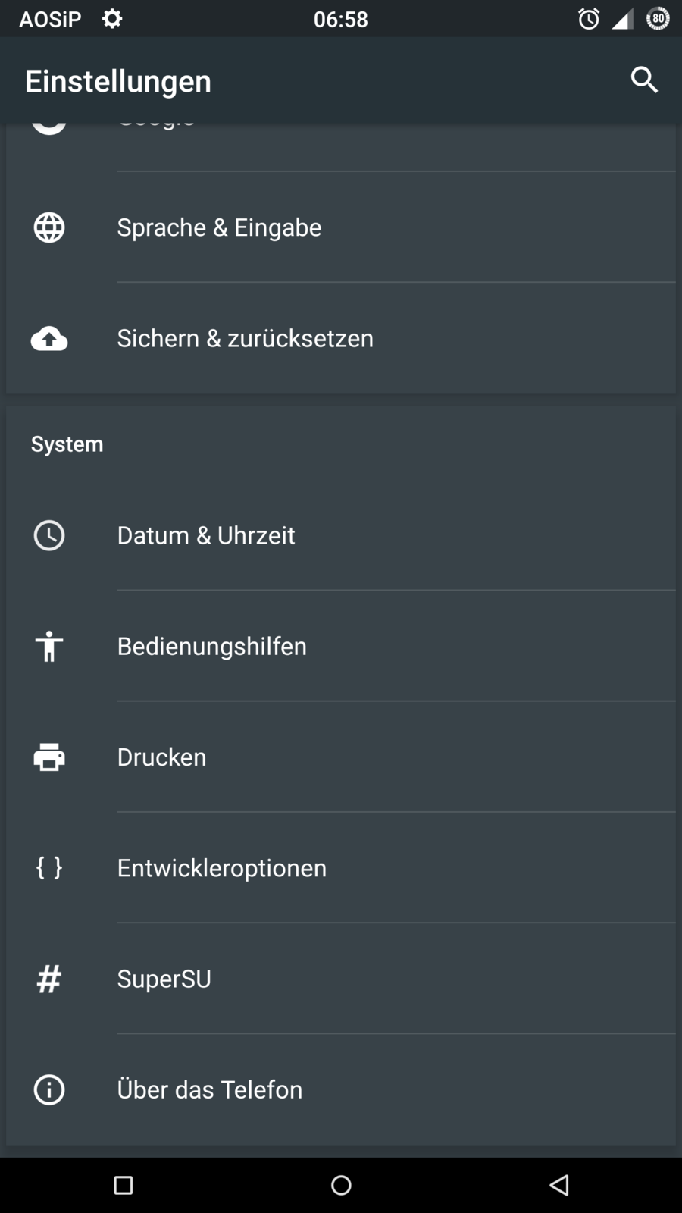Image resolution: width=682 pixels, height=1213 pixels.
Task: Open Sichern & zurücksetzen
Action: click(x=245, y=339)
